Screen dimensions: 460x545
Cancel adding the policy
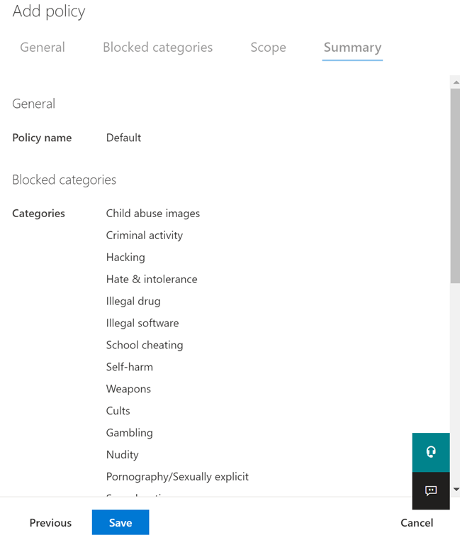point(416,522)
